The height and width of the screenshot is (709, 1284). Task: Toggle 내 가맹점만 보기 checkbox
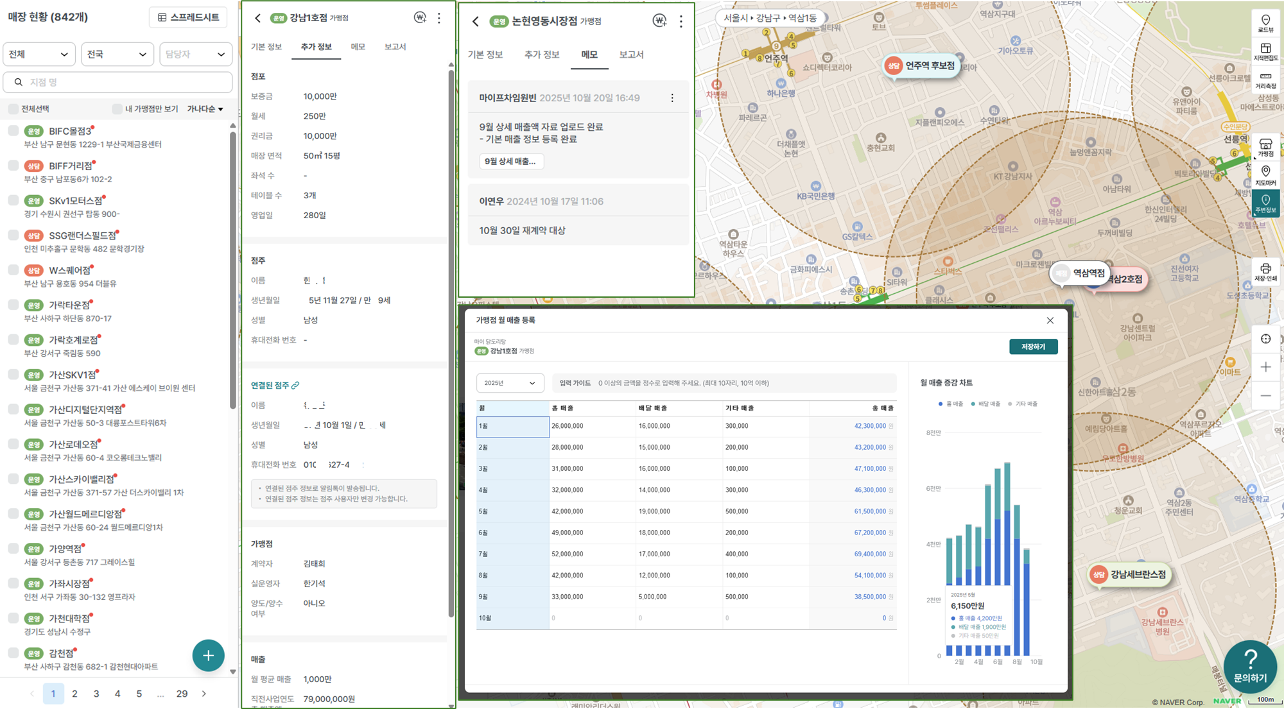pos(117,109)
